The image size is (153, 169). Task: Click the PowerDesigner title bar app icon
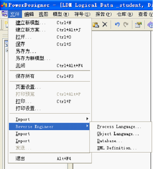[4, 5]
